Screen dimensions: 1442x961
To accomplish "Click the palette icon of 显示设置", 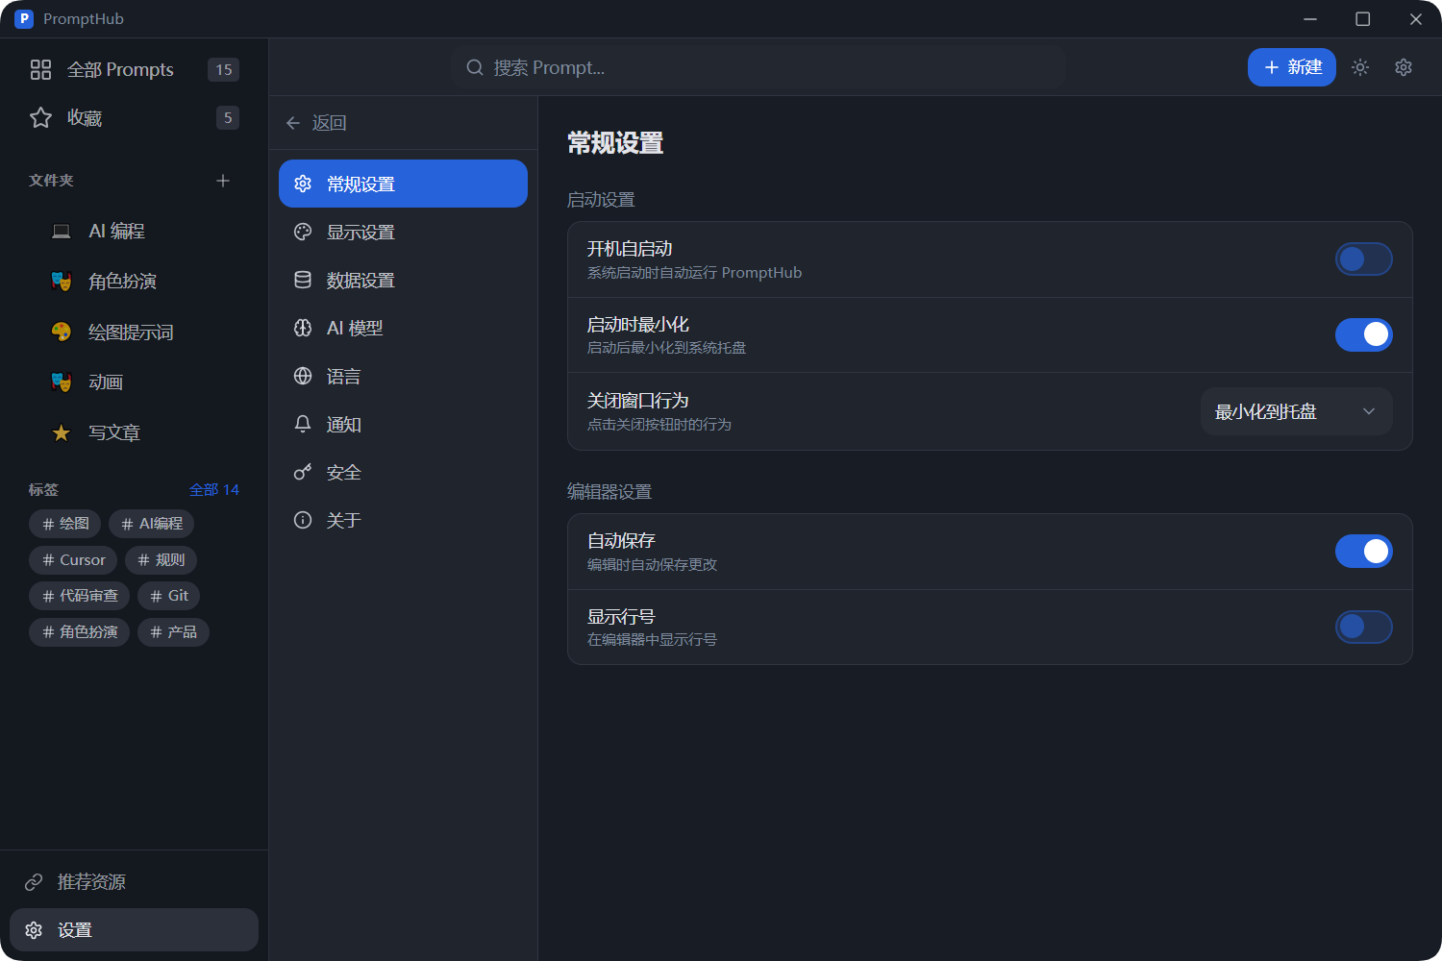I will pos(303,232).
